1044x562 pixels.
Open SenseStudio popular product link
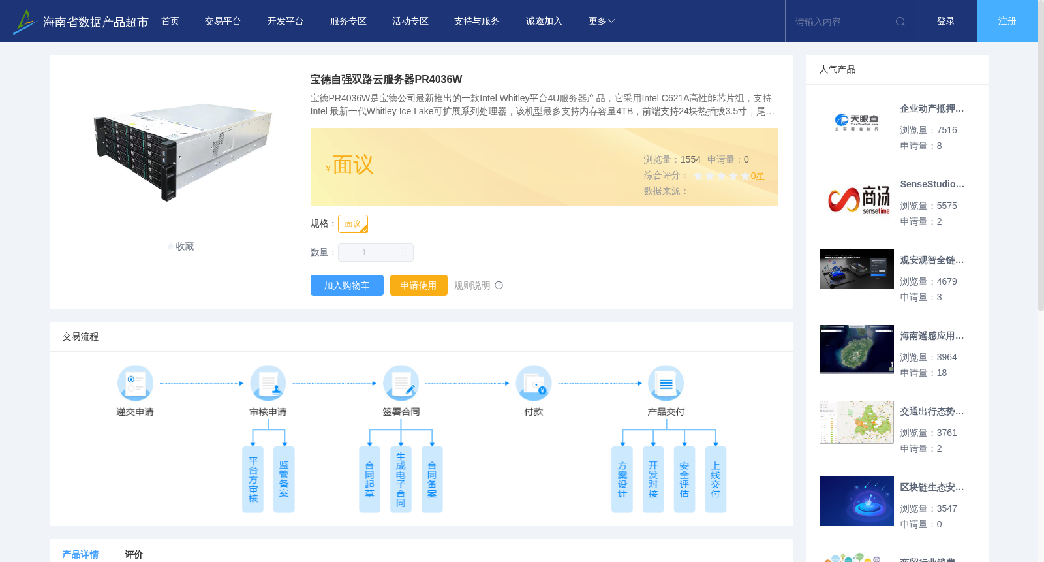[x=932, y=185]
